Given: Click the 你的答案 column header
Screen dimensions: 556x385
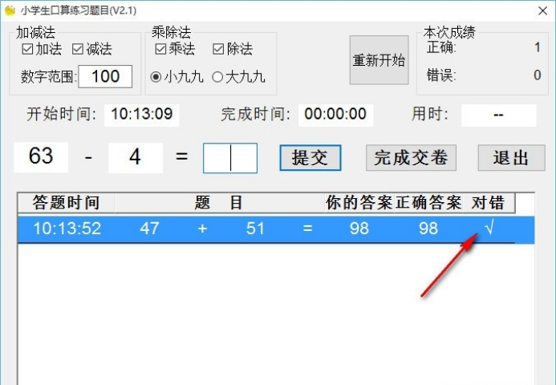Looking at the screenshot, I should click(x=359, y=203).
